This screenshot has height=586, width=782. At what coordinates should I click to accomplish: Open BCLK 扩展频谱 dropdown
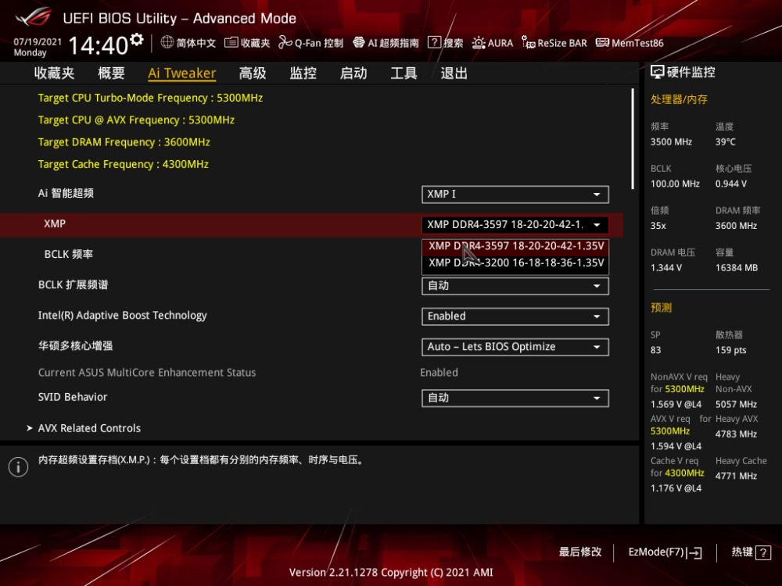pos(515,286)
